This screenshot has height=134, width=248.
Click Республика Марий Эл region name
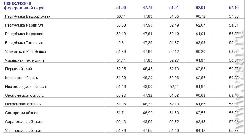[24, 25]
